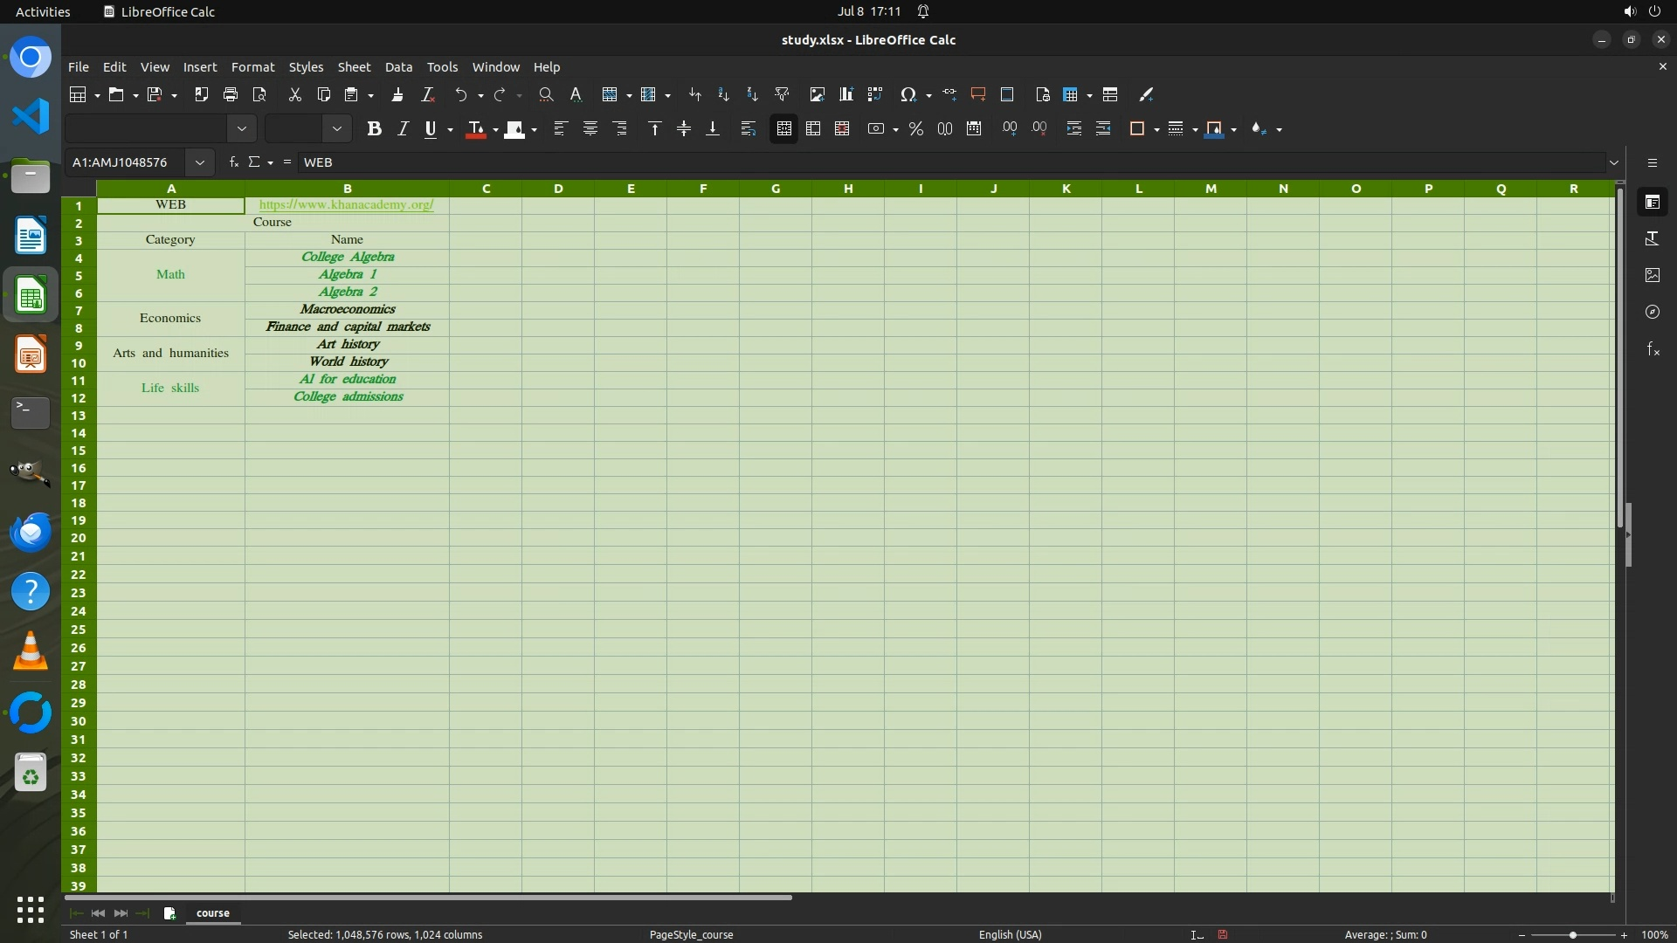Insert a comment via toolbar icon

[x=978, y=94]
